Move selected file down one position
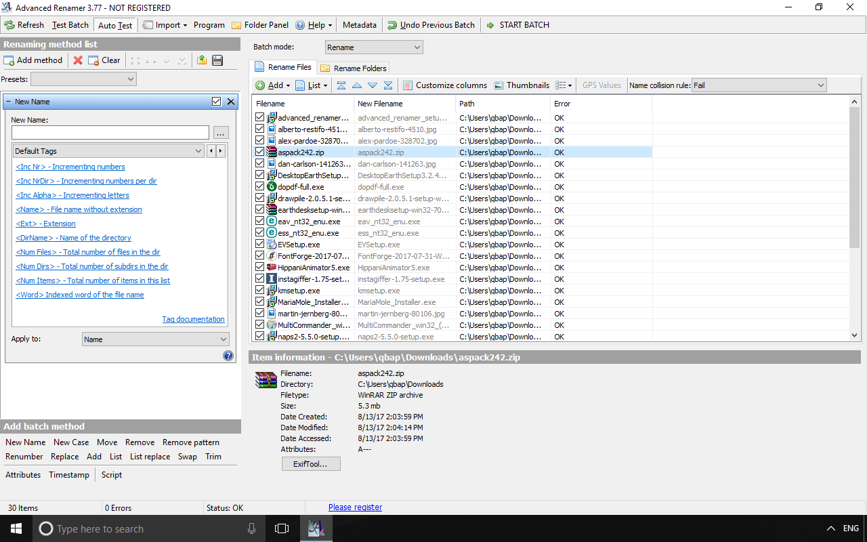Image resolution: width=867 pixels, height=542 pixels. point(373,85)
